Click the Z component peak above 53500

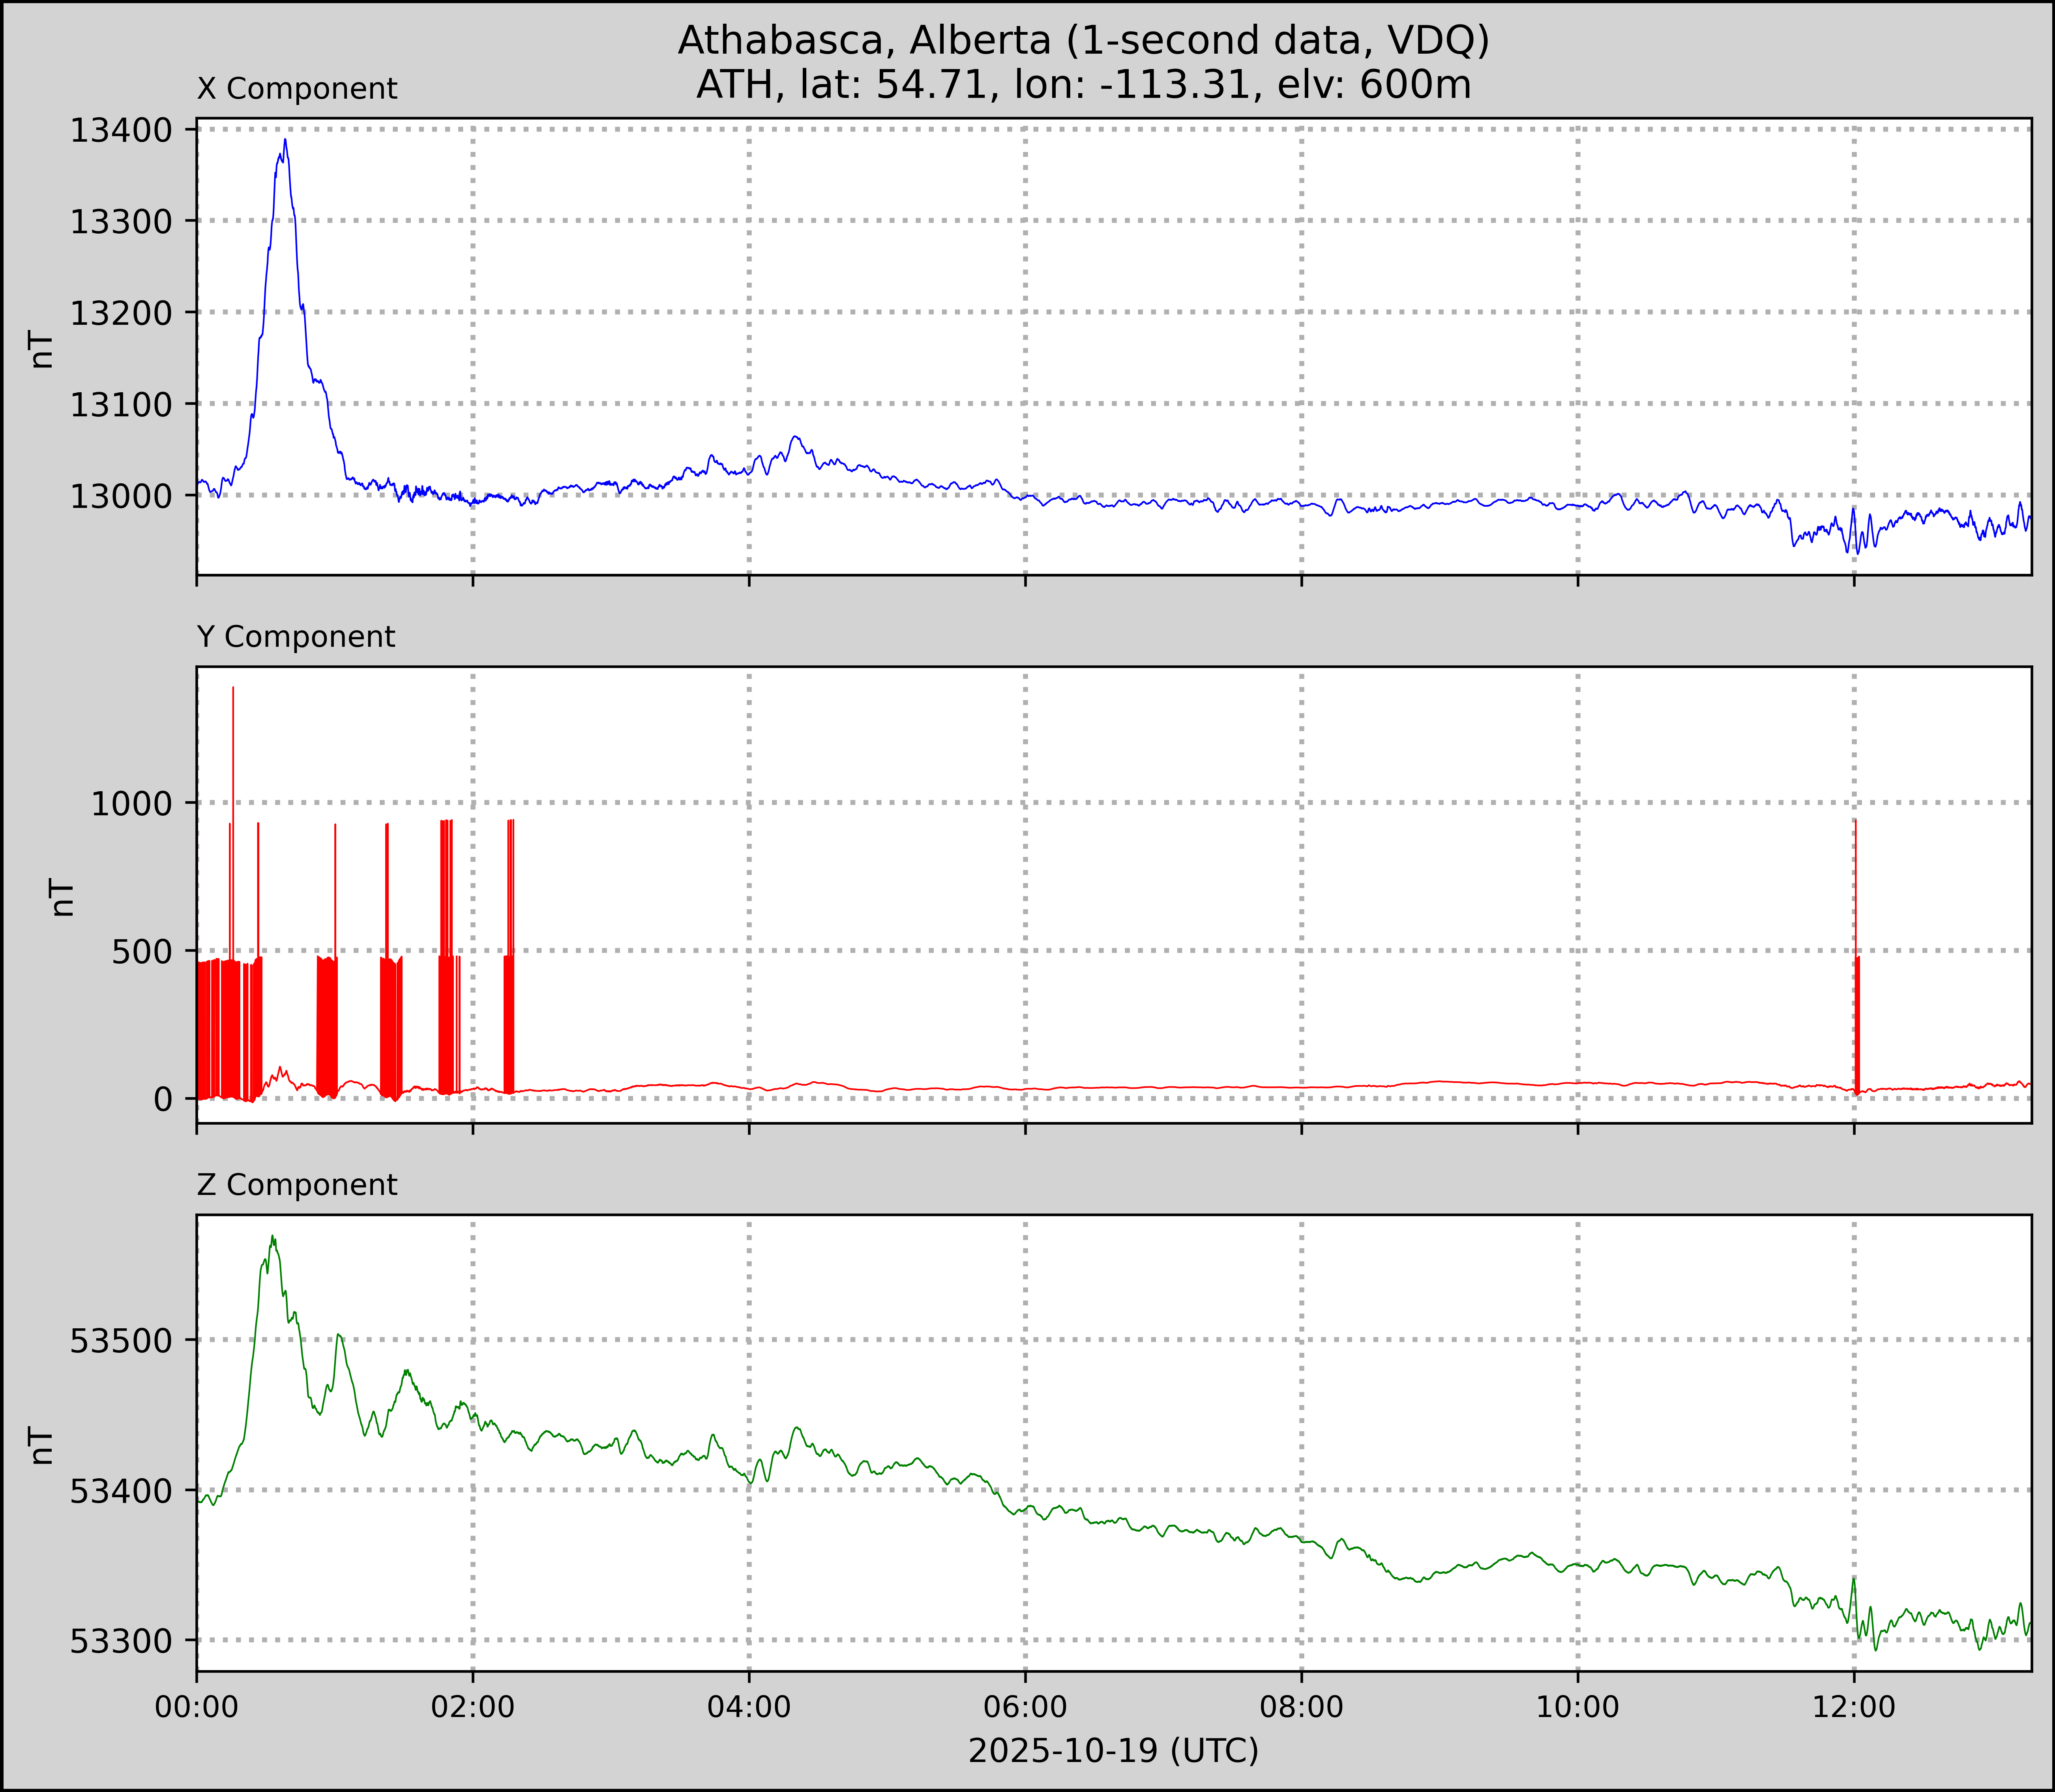[272, 1238]
